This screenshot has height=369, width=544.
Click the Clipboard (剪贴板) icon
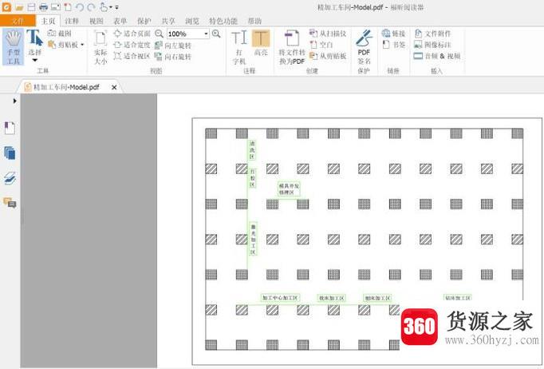coord(52,45)
